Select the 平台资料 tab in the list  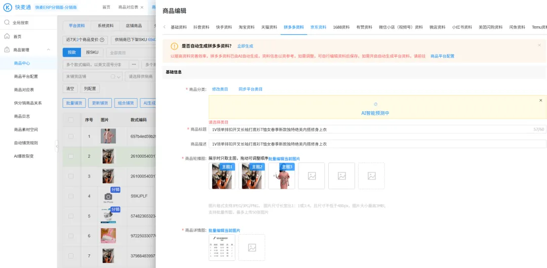pyautogui.click(x=76, y=25)
